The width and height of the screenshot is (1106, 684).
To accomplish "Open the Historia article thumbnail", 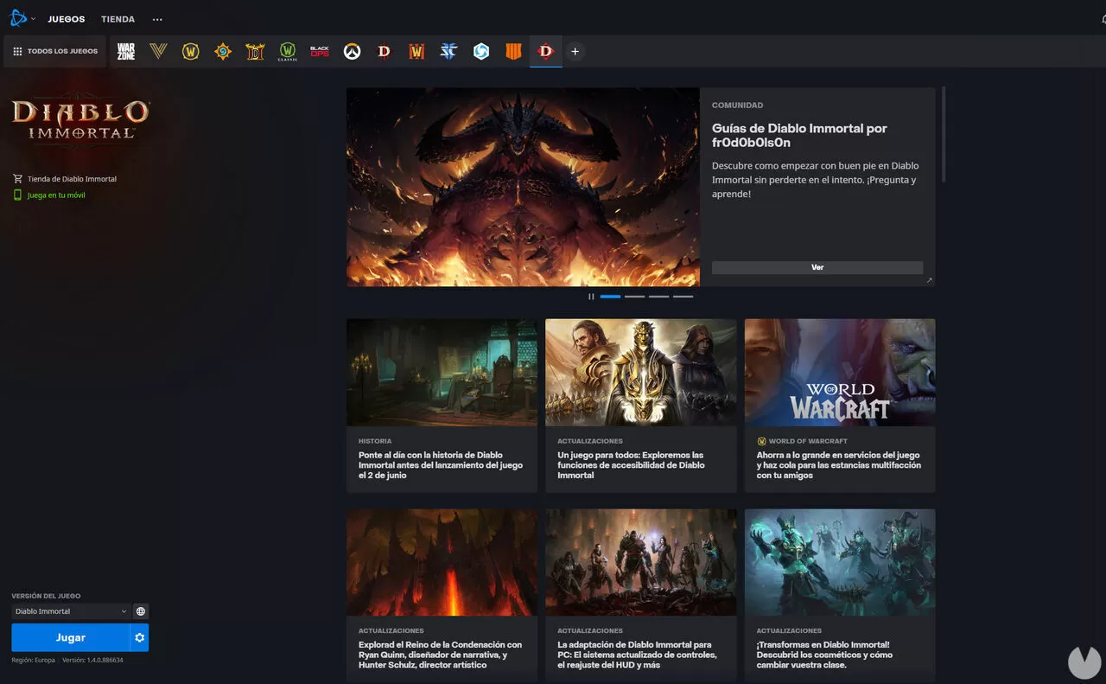I will click(x=442, y=372).
